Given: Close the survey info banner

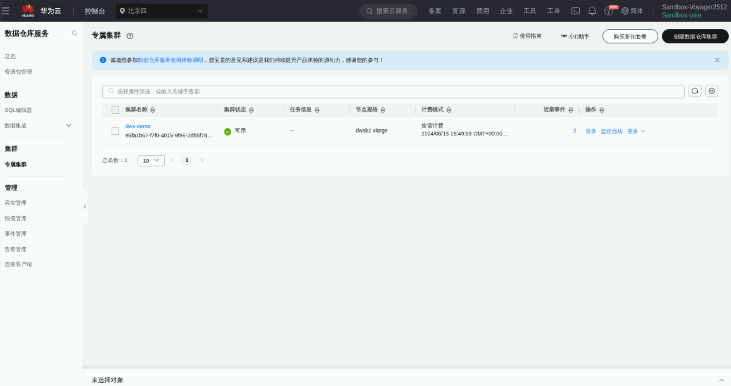Looking at the screenshot, I should (717, 60).
